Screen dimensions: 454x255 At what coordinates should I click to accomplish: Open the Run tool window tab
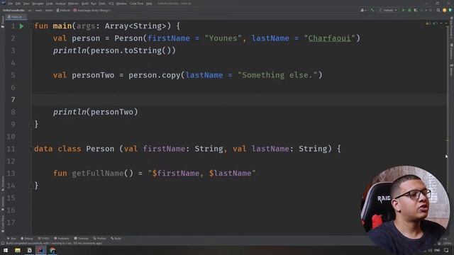12,239
